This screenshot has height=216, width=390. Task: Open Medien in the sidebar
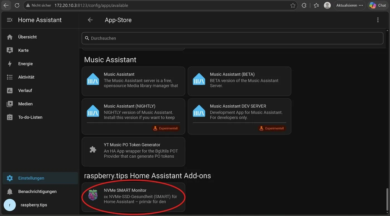click(x=40, y=104)
